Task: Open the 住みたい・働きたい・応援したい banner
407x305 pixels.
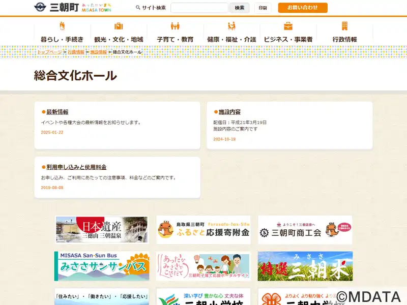Action: tap(102, 297)
